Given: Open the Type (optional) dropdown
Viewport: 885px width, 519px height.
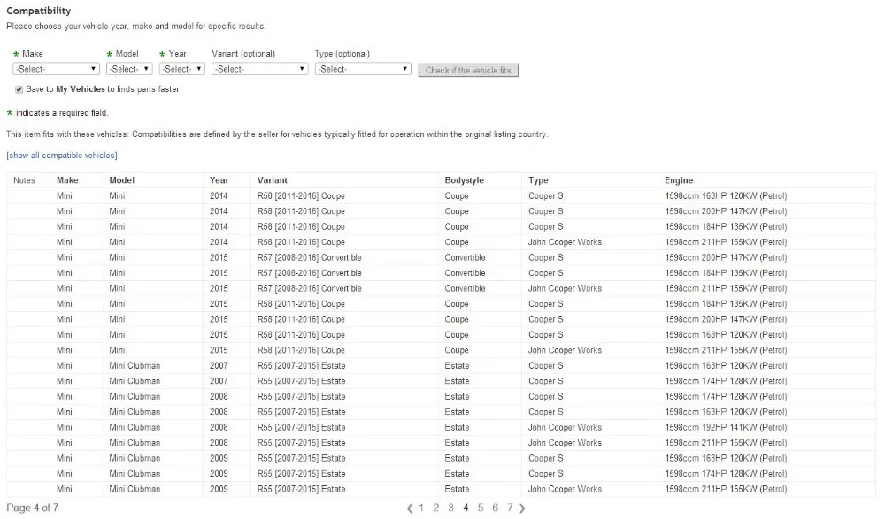Looking at the screenshot, I should pos(362,69).
